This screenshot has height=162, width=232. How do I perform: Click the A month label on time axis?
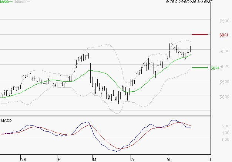[132, 160]
